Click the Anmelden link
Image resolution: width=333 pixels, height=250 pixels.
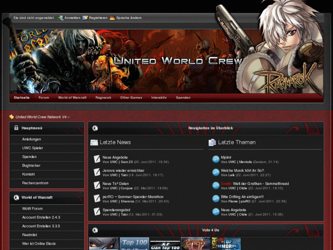72,18
